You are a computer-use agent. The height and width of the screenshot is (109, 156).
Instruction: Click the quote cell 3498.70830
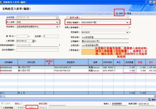(108, 68)
